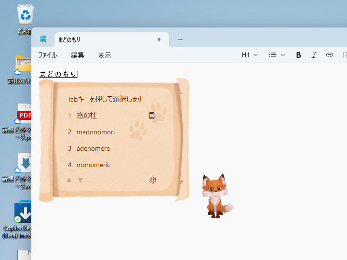Viewport: 347px width, 260px height.
Task: Open the Recycle Bin on the desktop
Action: [x=25, y=14]
